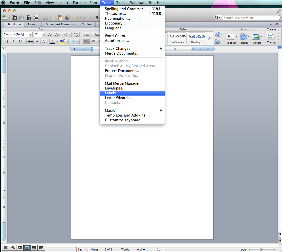282x252 pixels.
Task: Click the Cut scissors icon
Action: point(45,17)
